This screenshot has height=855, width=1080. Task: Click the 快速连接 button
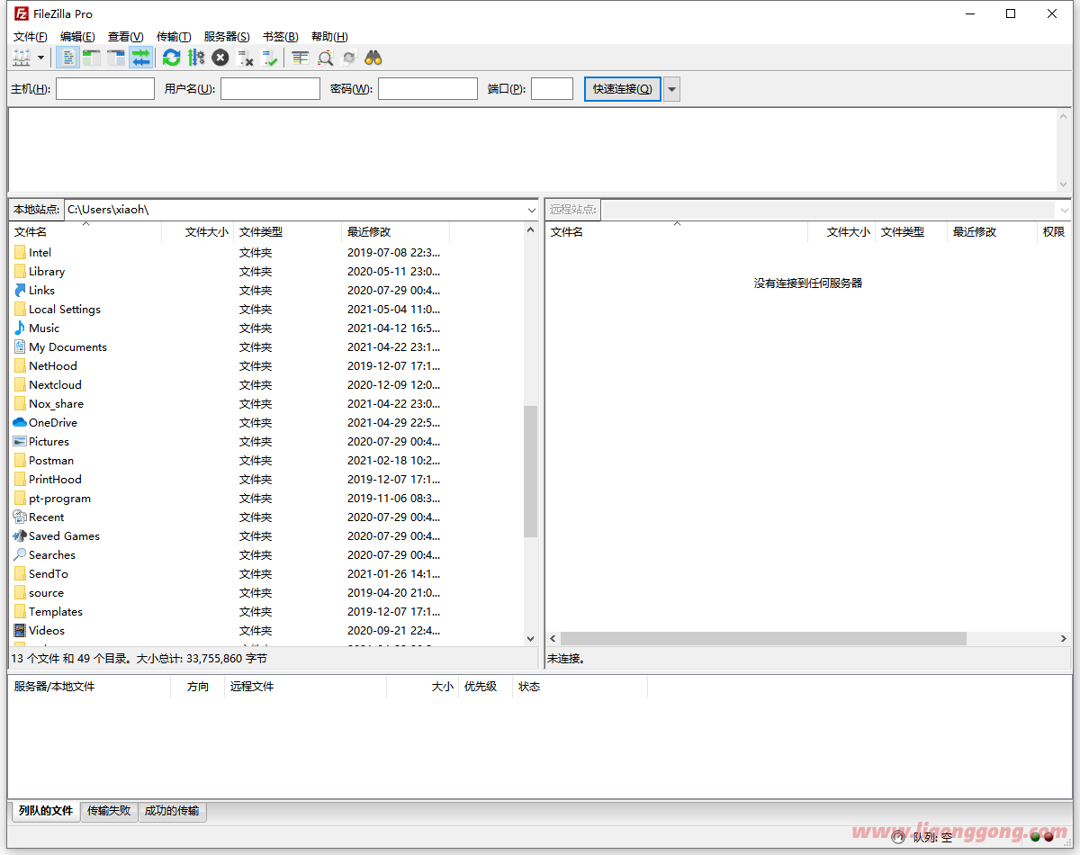623,88
